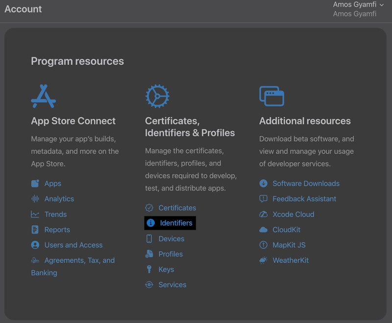This screenshot has width=392, height=323.
Task: Open Software Downloads
Action: tap(306, 184)
